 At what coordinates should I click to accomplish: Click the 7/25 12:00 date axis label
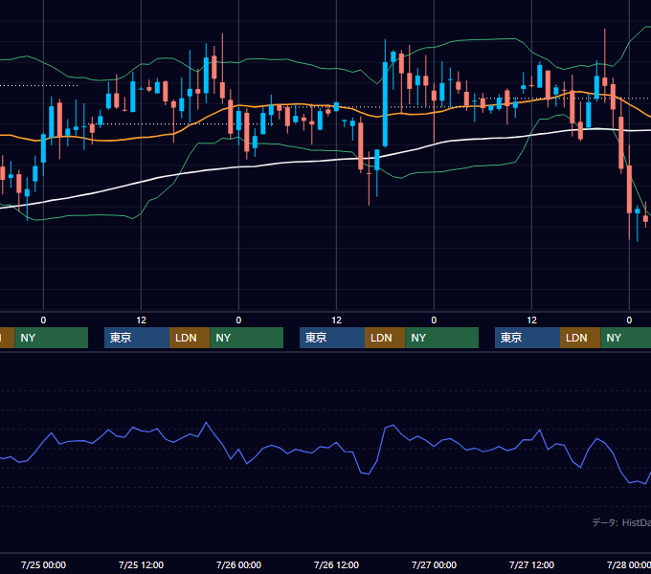pyautogui.click(x=141, y=564)
